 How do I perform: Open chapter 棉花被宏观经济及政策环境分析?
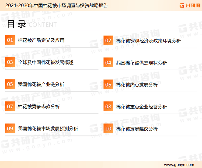(148, 41)
